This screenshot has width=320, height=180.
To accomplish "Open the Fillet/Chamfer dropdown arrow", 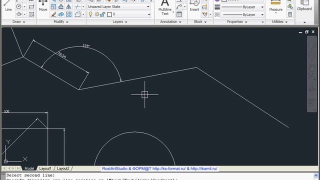I will [x=83, y=14].
